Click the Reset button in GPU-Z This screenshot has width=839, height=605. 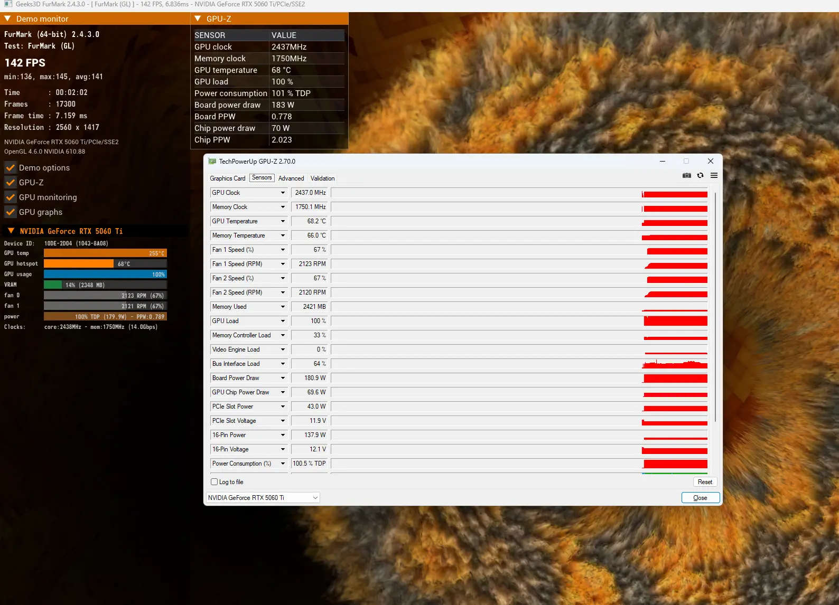[705, 482]
